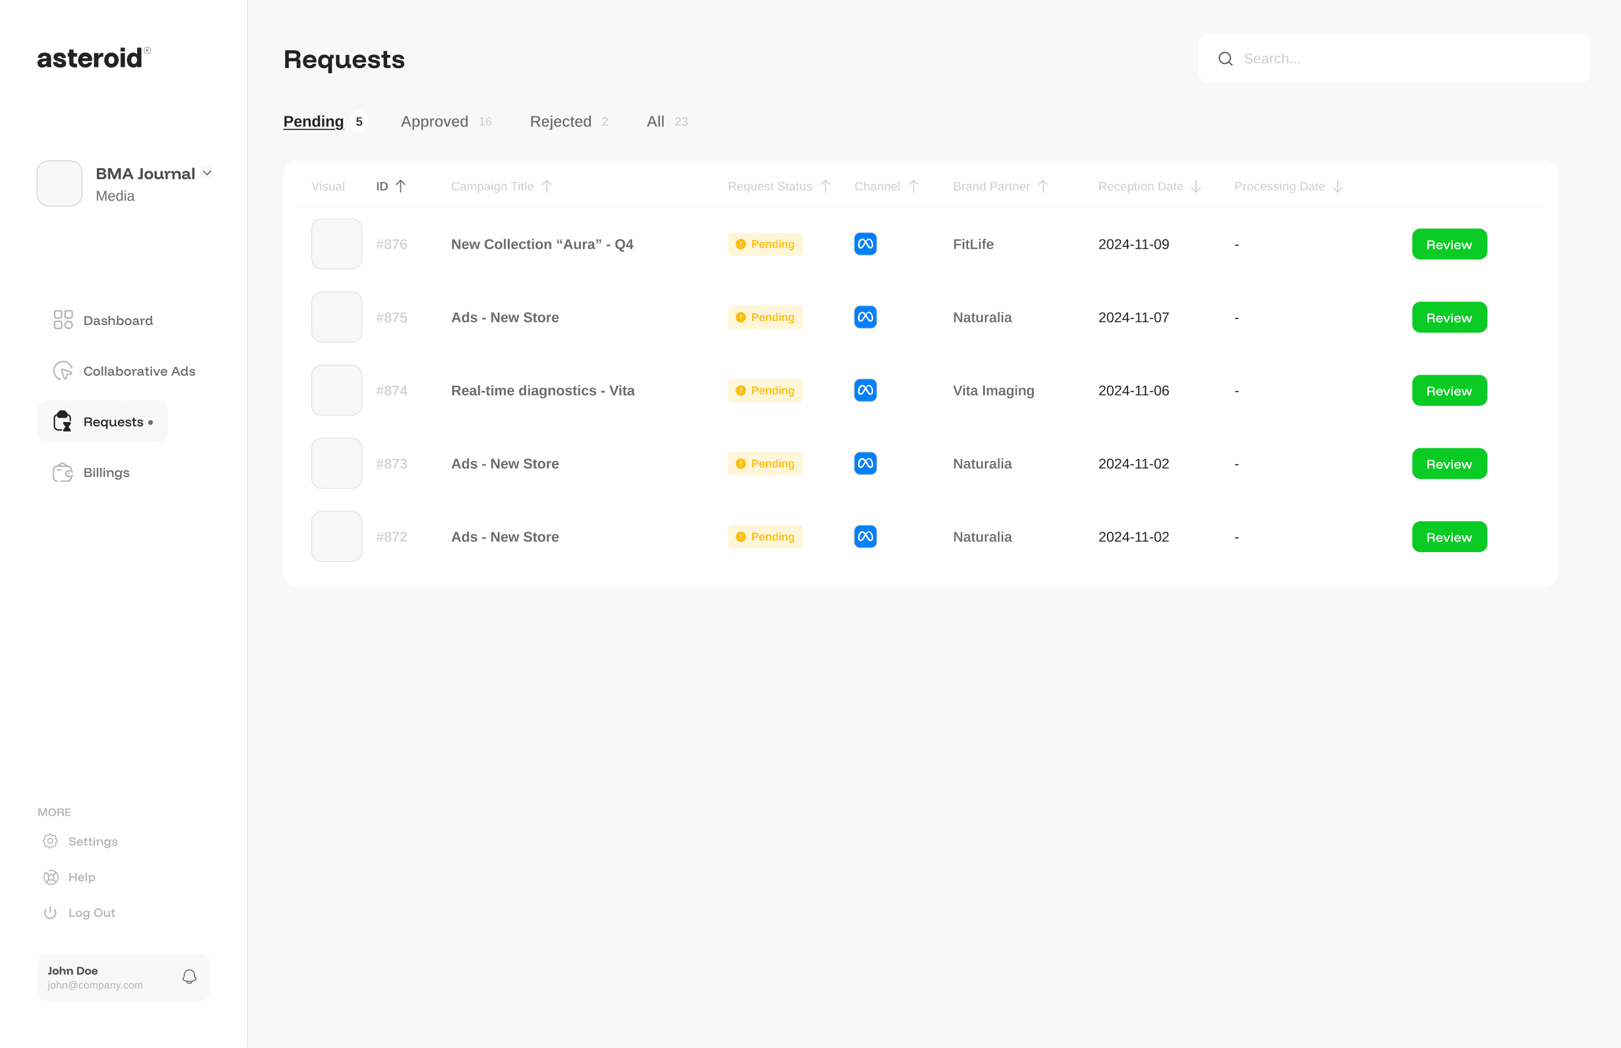Open the Settings link
The image size is (1621, 1048).
80,841
